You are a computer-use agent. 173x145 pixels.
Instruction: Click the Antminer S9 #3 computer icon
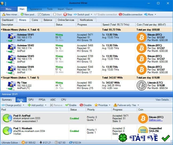pyautogui.click(x=11, y=59)
